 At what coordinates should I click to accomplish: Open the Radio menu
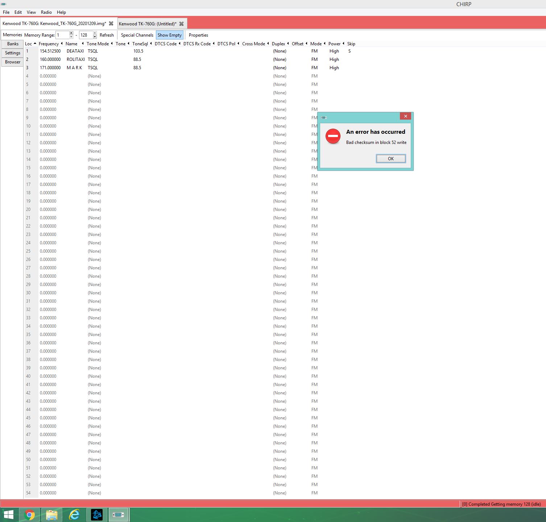46,12
